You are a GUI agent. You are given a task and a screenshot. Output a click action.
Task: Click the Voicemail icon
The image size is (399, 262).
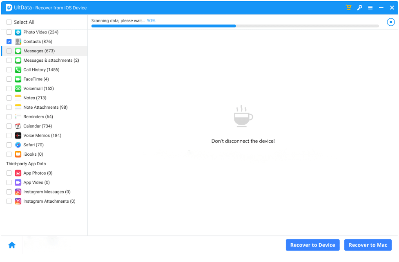coord(18,89)
